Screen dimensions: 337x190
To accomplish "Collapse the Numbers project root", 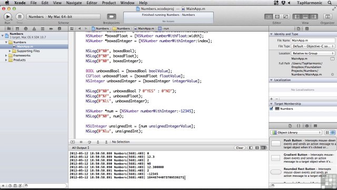I will pyautogui.click(x=2, y=35).
